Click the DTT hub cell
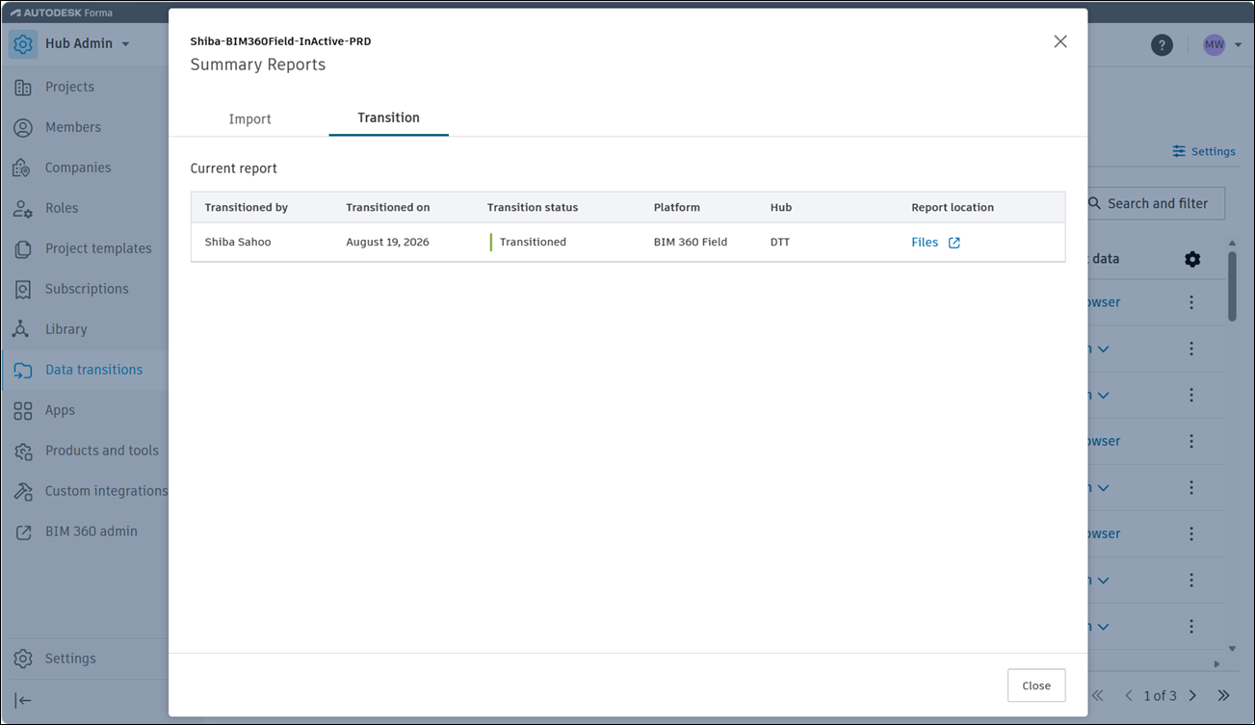Viewport: 1255px width, 725px height. 780,243
